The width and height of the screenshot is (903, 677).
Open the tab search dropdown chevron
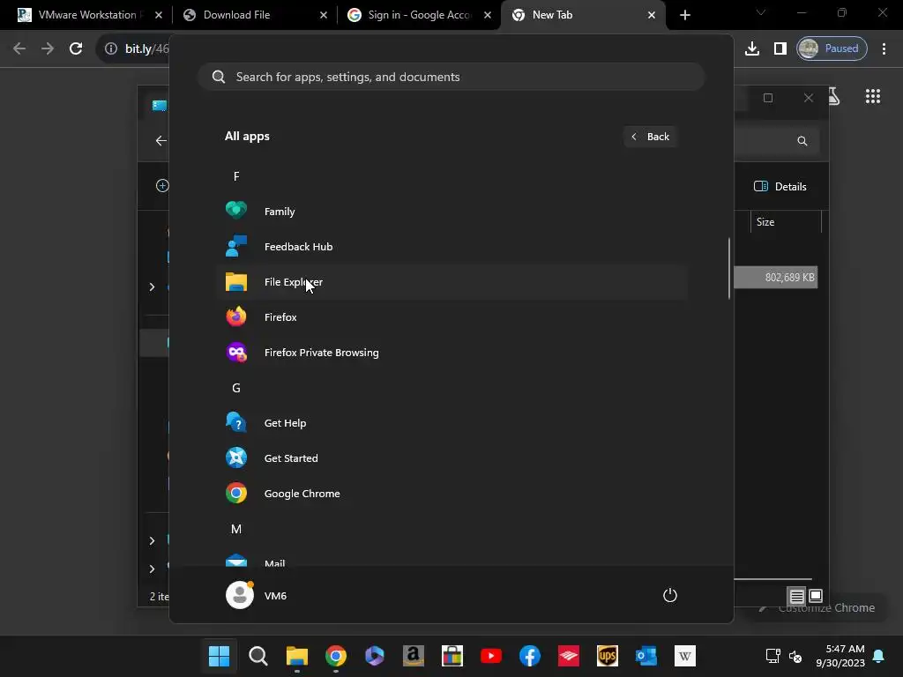(761, 12)
